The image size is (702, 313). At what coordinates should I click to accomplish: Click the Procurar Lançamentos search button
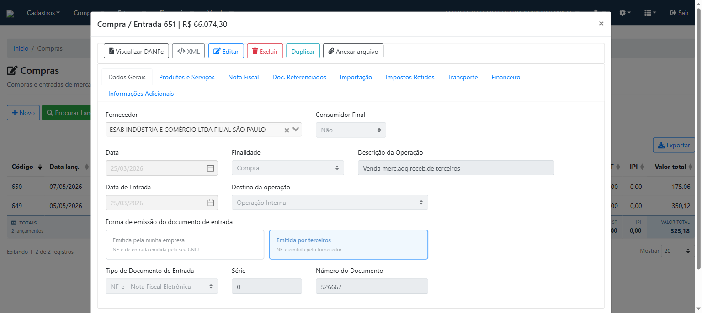(67, 113)
